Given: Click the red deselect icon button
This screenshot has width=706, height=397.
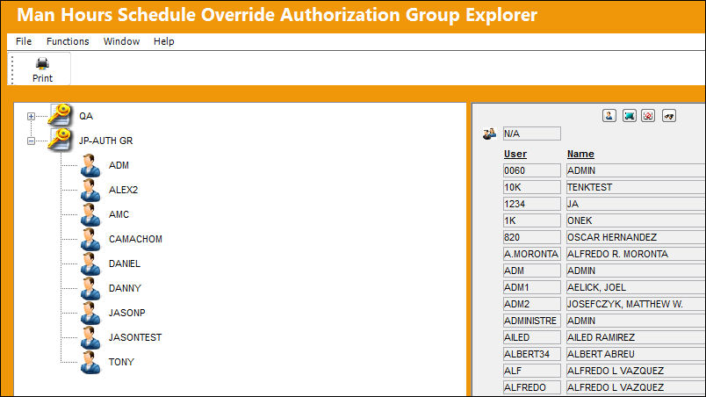Looking at the screenshot, I should (648, 116).
